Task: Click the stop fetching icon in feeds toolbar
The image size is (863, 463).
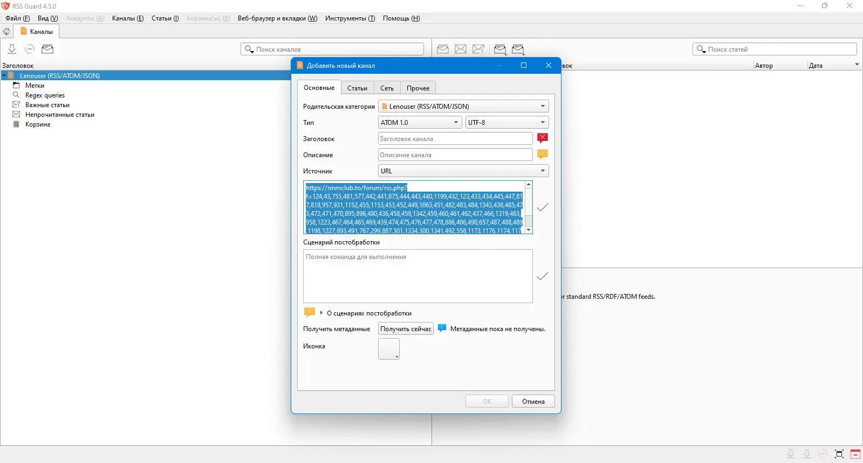Action: tap(30, 49)
